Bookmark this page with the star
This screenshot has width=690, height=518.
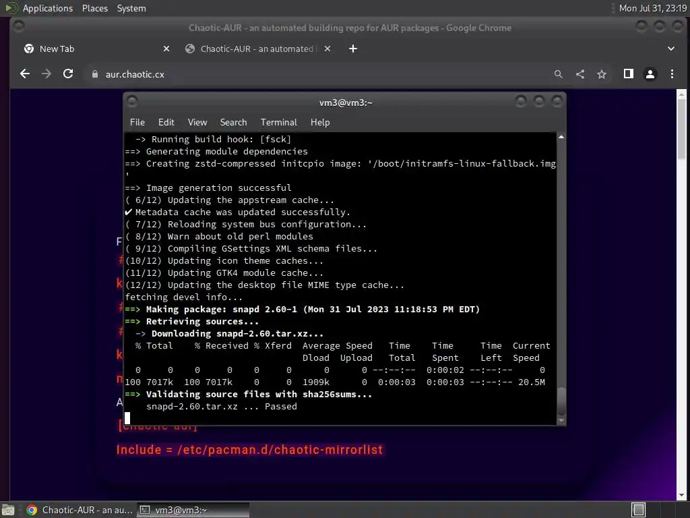pyautogui.click(x=602, y=74)
